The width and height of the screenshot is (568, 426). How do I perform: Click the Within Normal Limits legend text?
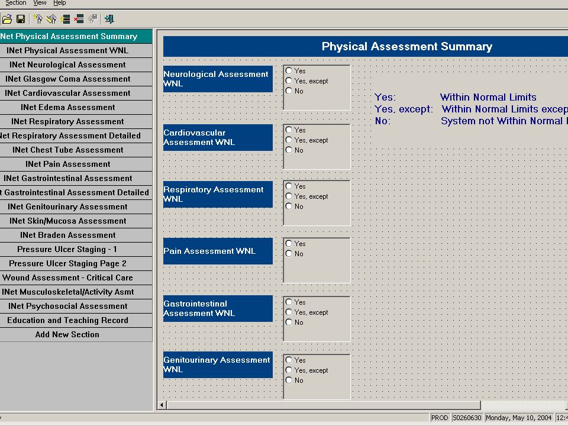coord(488,97)
